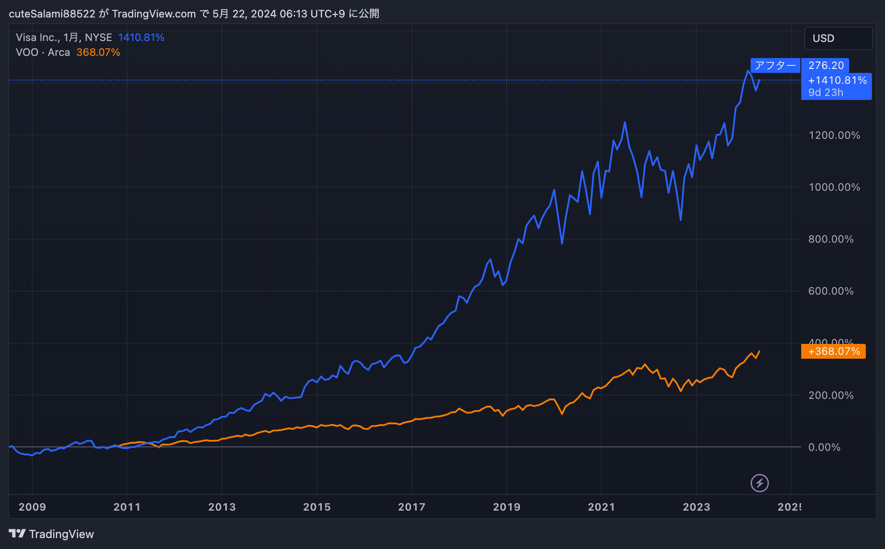Click the 2017 time axis label

click(x=412, y=507)
